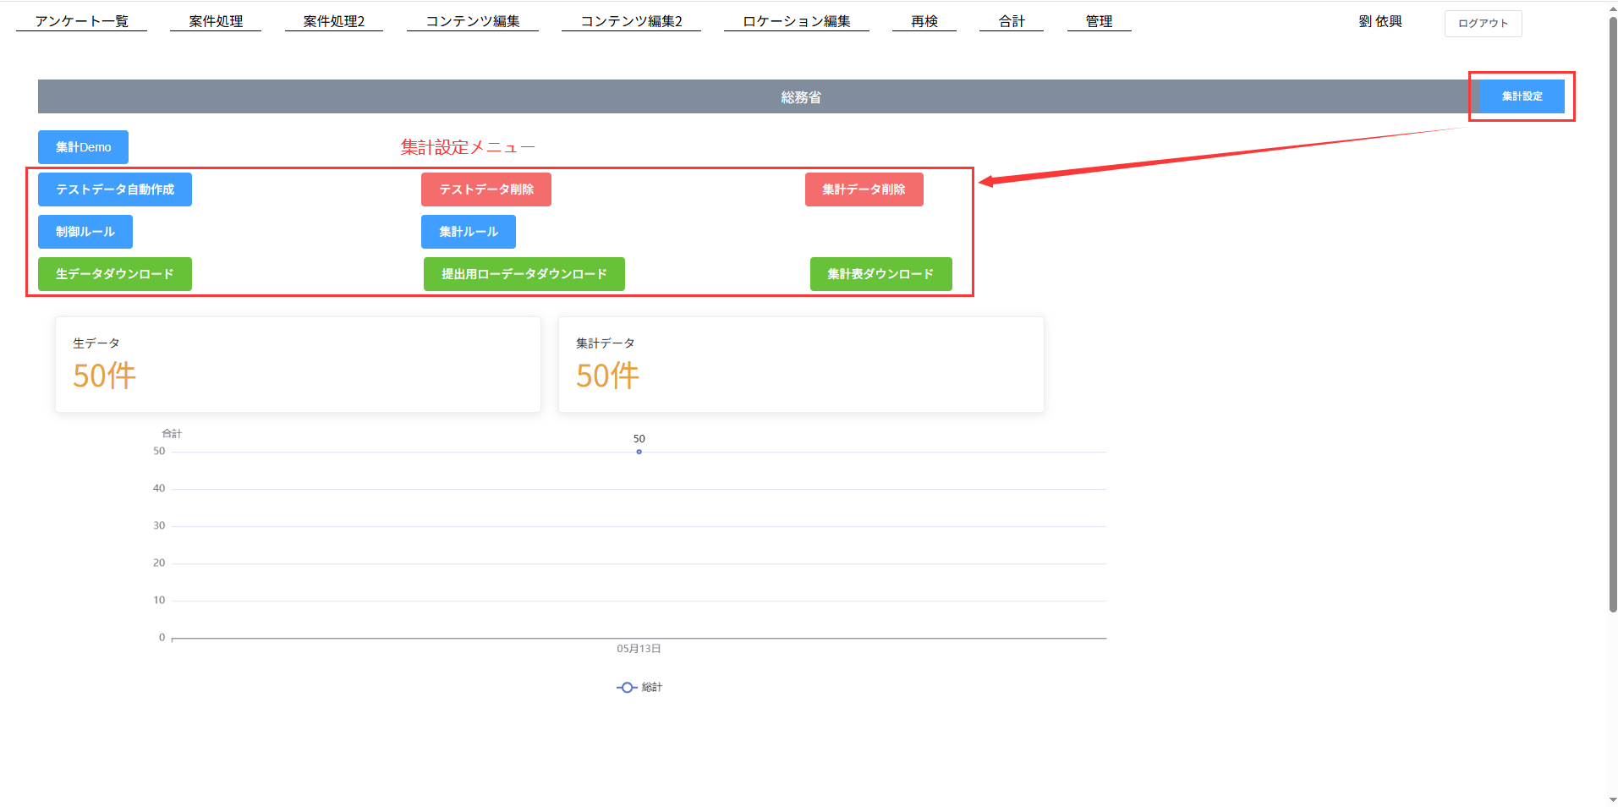Viewport: 1618px width, 807px height.
Task: Open the 管理 menu item
Action: click(1099, 21)
